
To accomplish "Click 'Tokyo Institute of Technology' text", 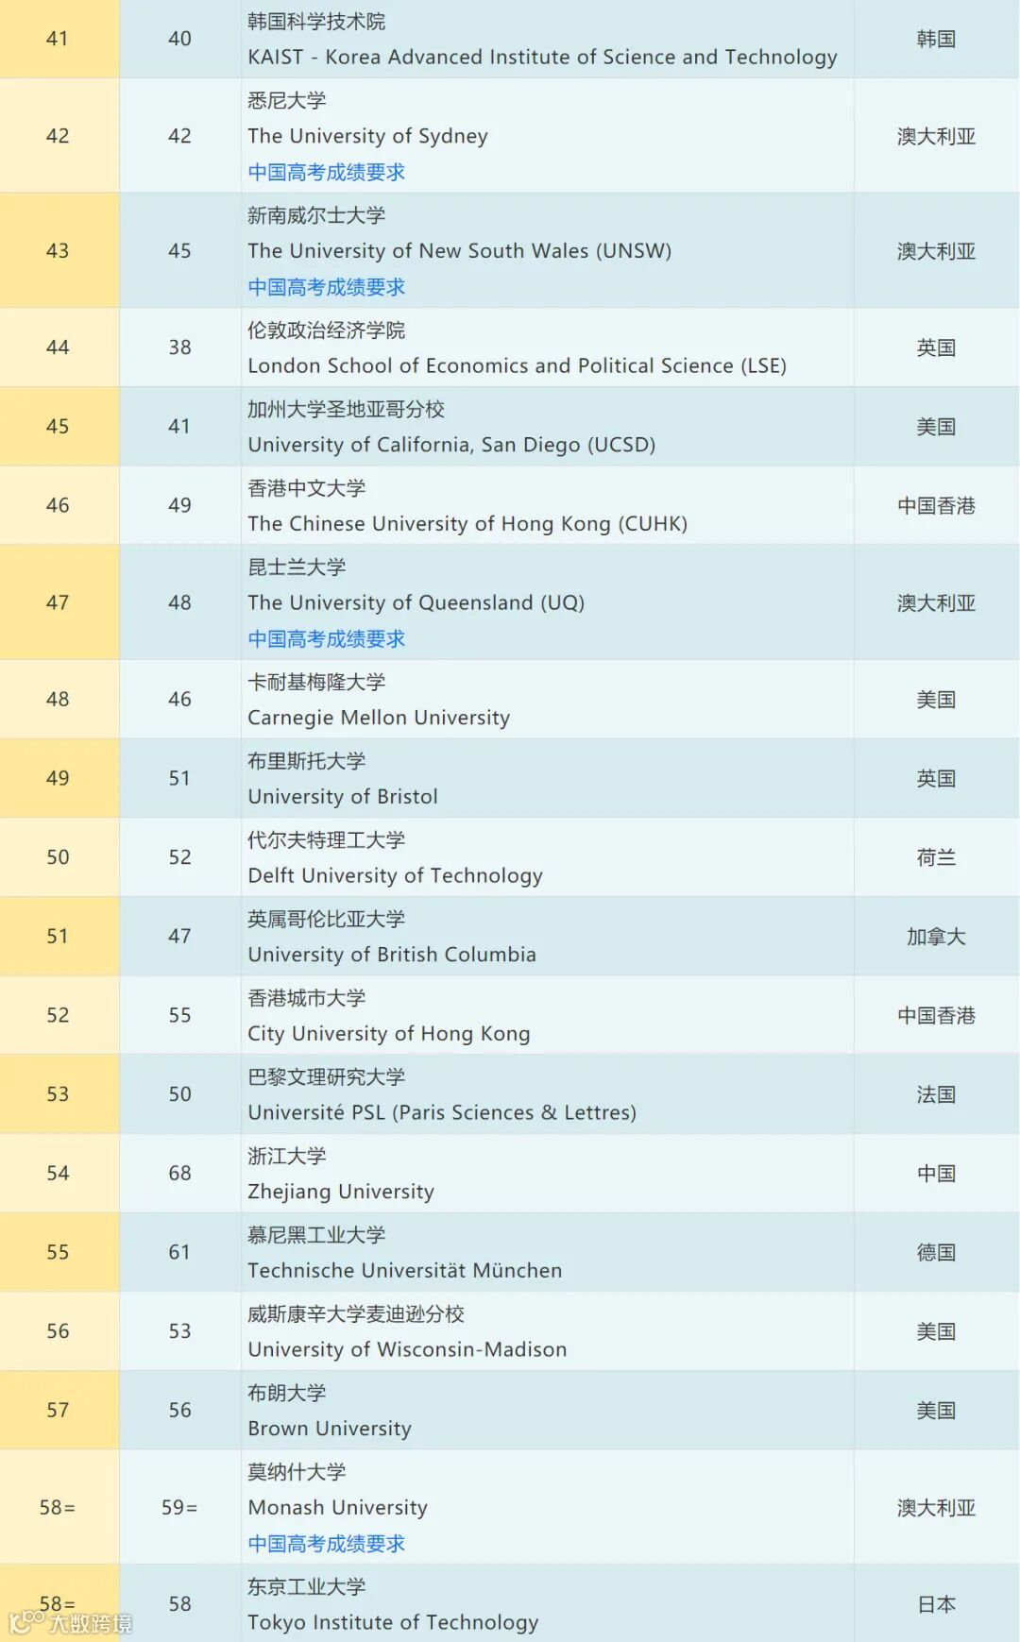I will 393,1622.
